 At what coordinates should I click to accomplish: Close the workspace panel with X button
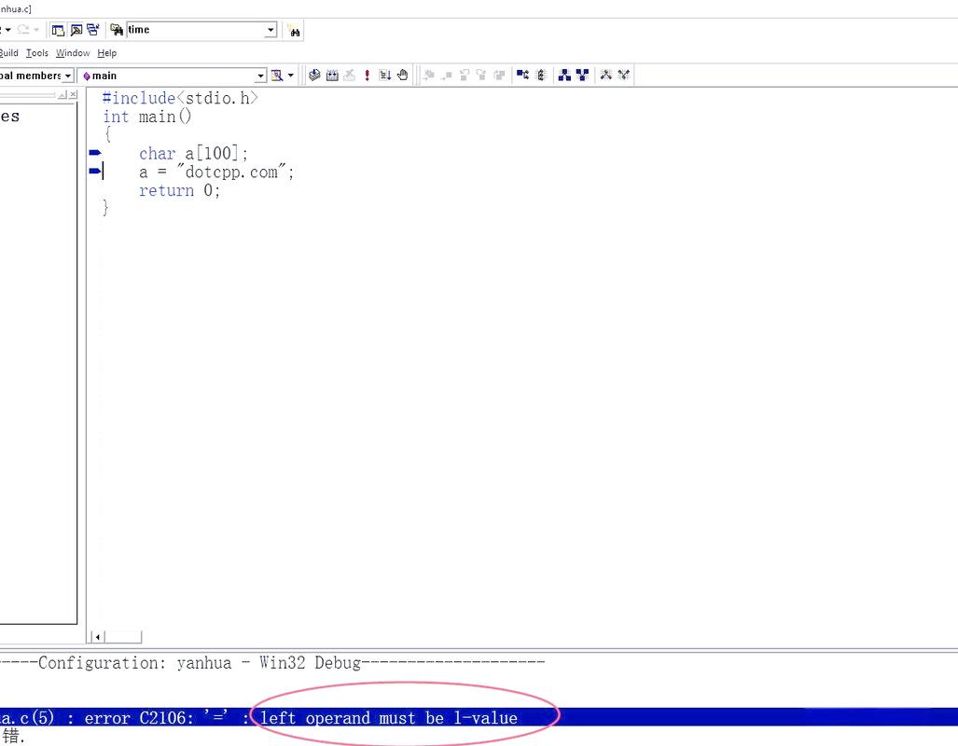[x=73, y=95]
